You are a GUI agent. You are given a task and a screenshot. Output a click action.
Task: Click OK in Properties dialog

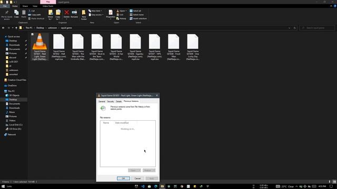[x=123, y=178]
